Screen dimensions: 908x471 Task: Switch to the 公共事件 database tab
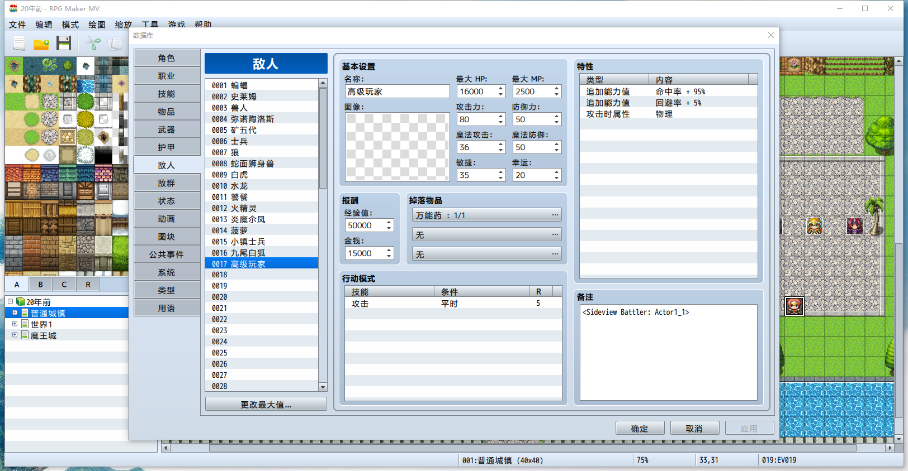(167, 254)
